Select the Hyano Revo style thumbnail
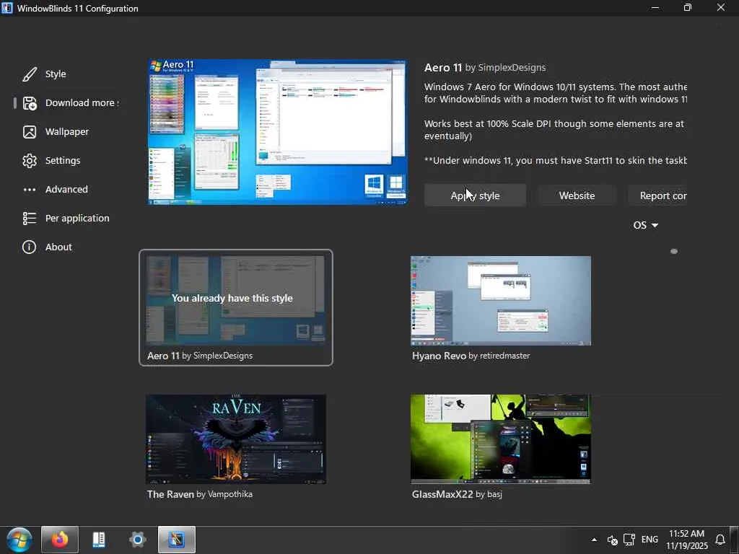Screen dimensions: 739x554 [501, 301]
